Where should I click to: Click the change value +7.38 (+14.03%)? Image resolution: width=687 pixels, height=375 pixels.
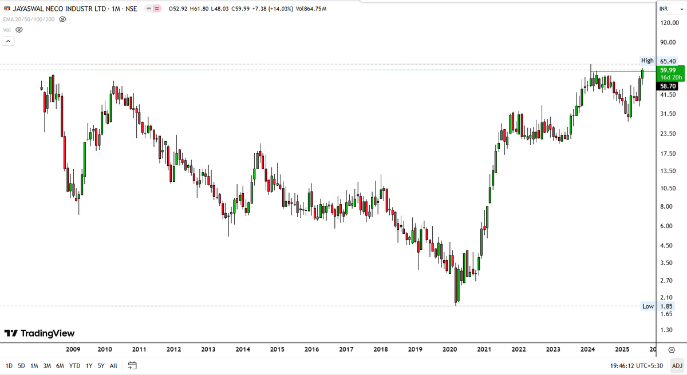click(x=274, y=9)
